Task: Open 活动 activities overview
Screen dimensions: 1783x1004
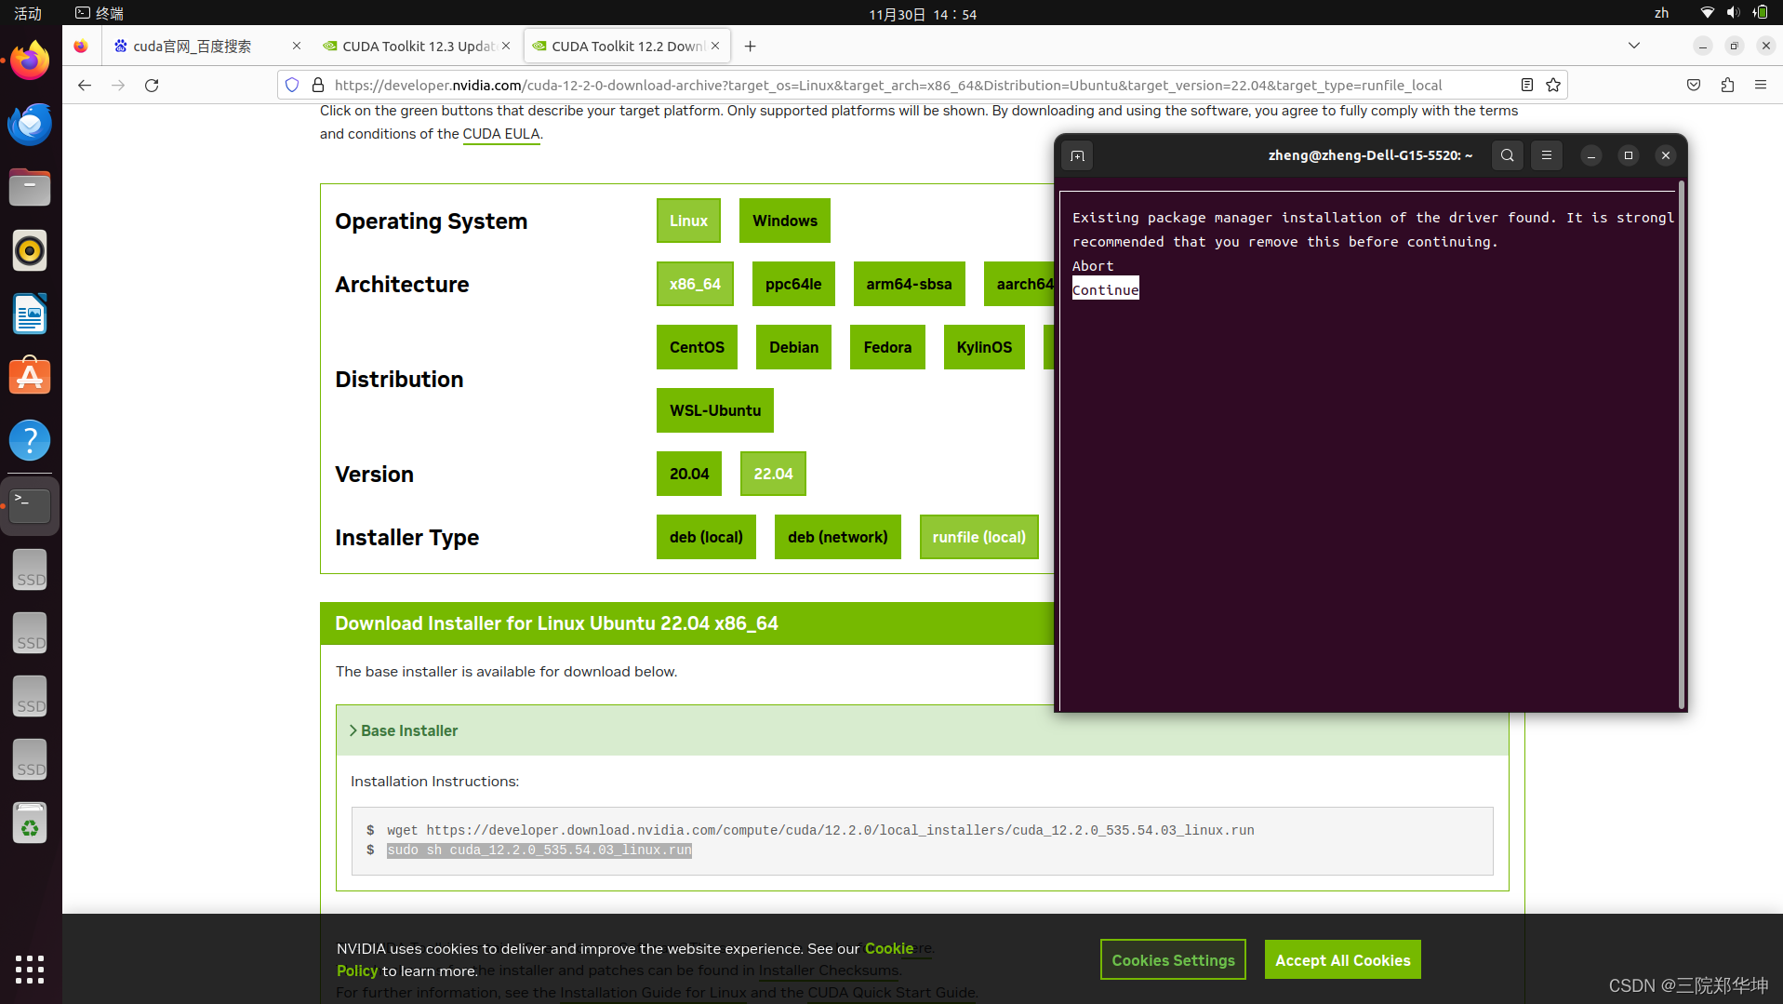Action: pos(28,13)
